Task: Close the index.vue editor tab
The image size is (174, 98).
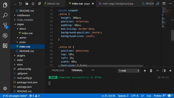Action: (x=93, y=4)
